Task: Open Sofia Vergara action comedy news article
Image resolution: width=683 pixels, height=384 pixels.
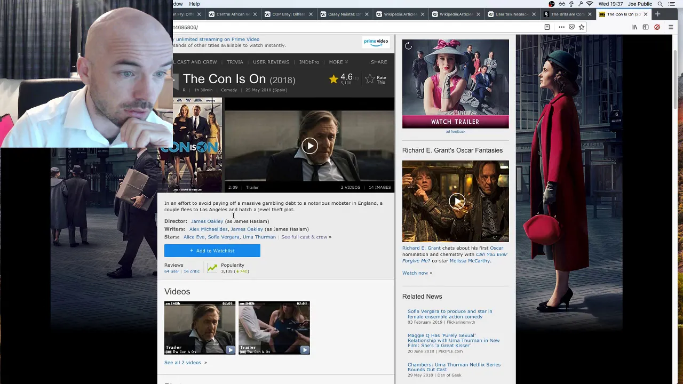Action: (450, 314)
